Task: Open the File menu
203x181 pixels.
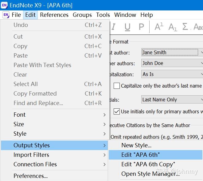Action: click(x=16, y=15)
